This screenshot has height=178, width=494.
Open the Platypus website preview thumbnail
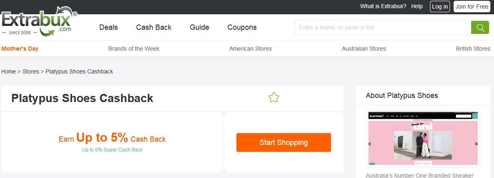423,138
